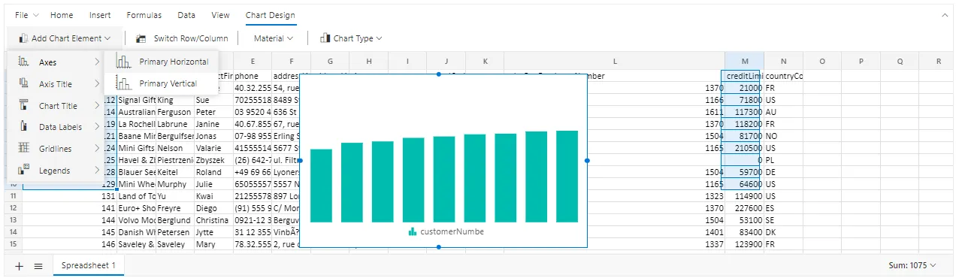
Task: Open the Add Chart Element dropdown
Action: point(65,38)
